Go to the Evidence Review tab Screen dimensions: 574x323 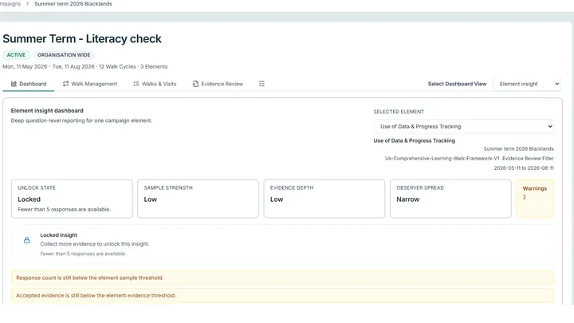point(218,84)
